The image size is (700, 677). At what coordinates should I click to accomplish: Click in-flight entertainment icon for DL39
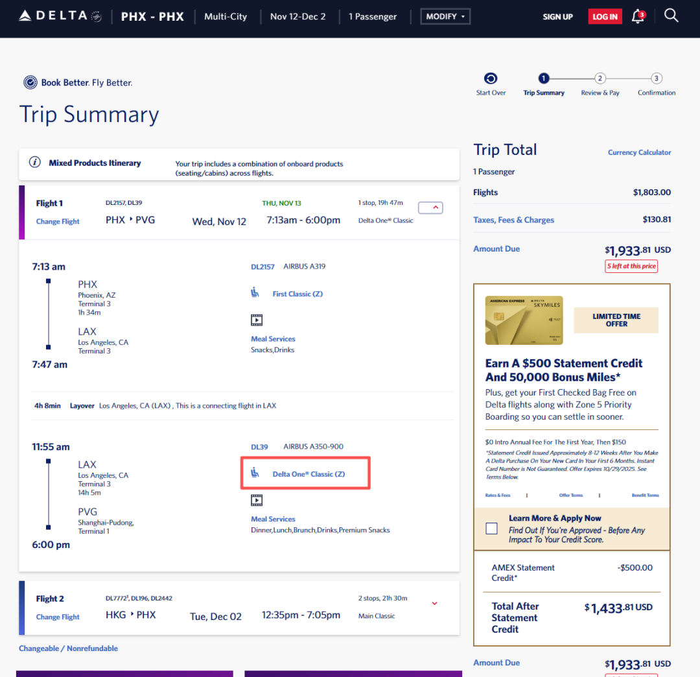click(257, 500)
